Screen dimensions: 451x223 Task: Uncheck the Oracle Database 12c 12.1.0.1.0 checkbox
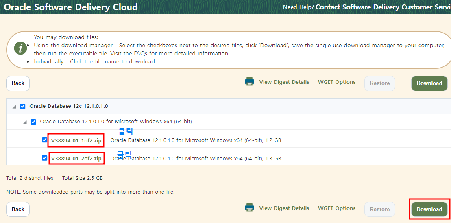[x=22, y=107]
